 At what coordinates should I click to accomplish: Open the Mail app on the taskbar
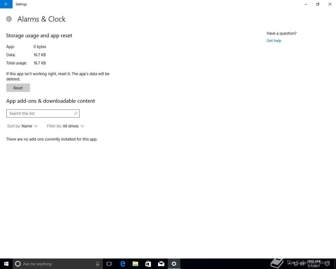(x=161, y=264)
